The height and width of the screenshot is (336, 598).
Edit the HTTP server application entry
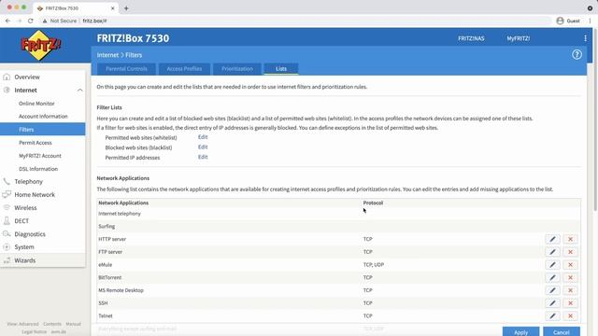click(552, 239)
